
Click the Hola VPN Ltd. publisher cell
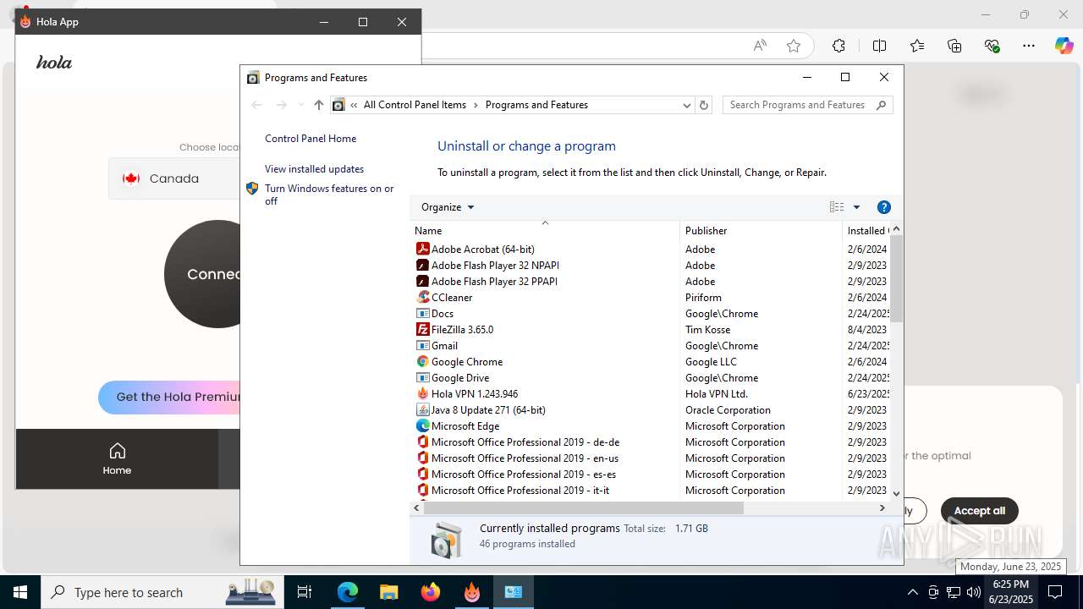point(717,393)
